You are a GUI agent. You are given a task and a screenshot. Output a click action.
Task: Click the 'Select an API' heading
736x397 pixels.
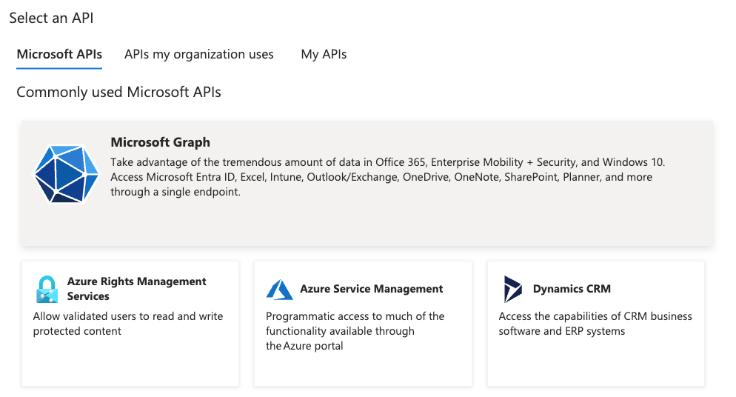click(51, 18)
